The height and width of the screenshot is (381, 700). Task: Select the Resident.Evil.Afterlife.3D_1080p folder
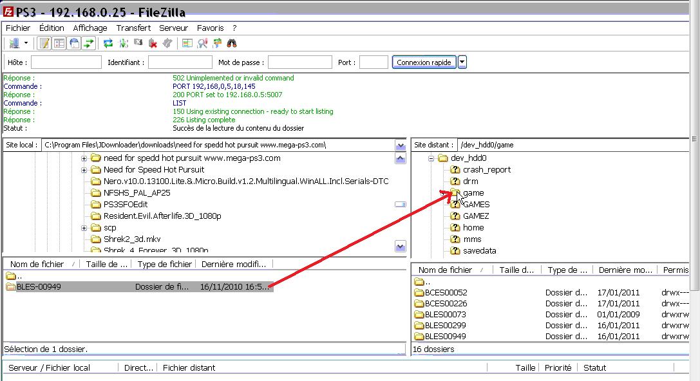tap(162, 216)
